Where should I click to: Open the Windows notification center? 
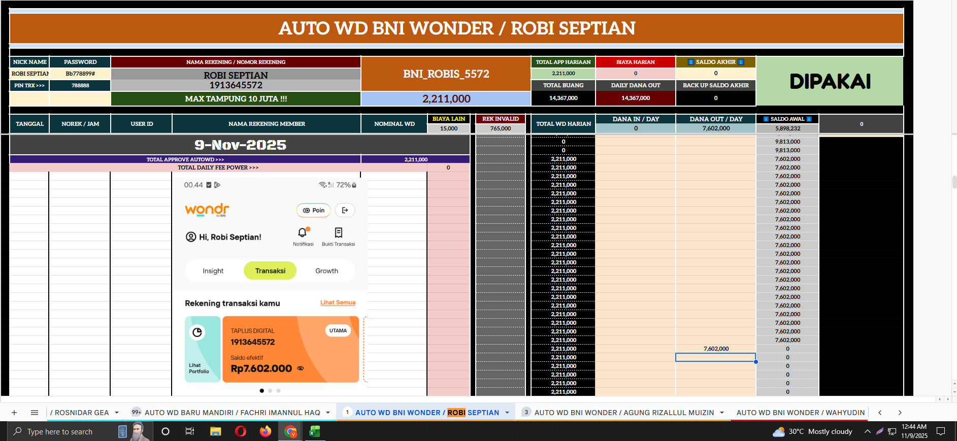tap(941, 431)
